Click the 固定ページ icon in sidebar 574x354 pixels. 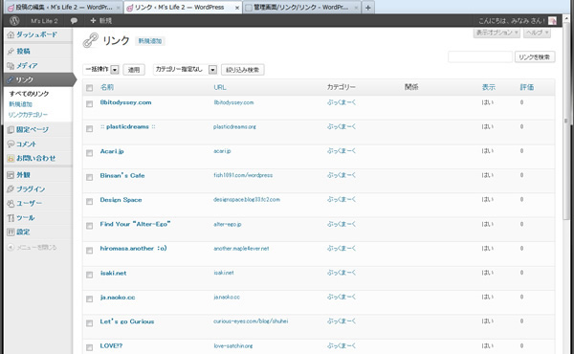11,129
